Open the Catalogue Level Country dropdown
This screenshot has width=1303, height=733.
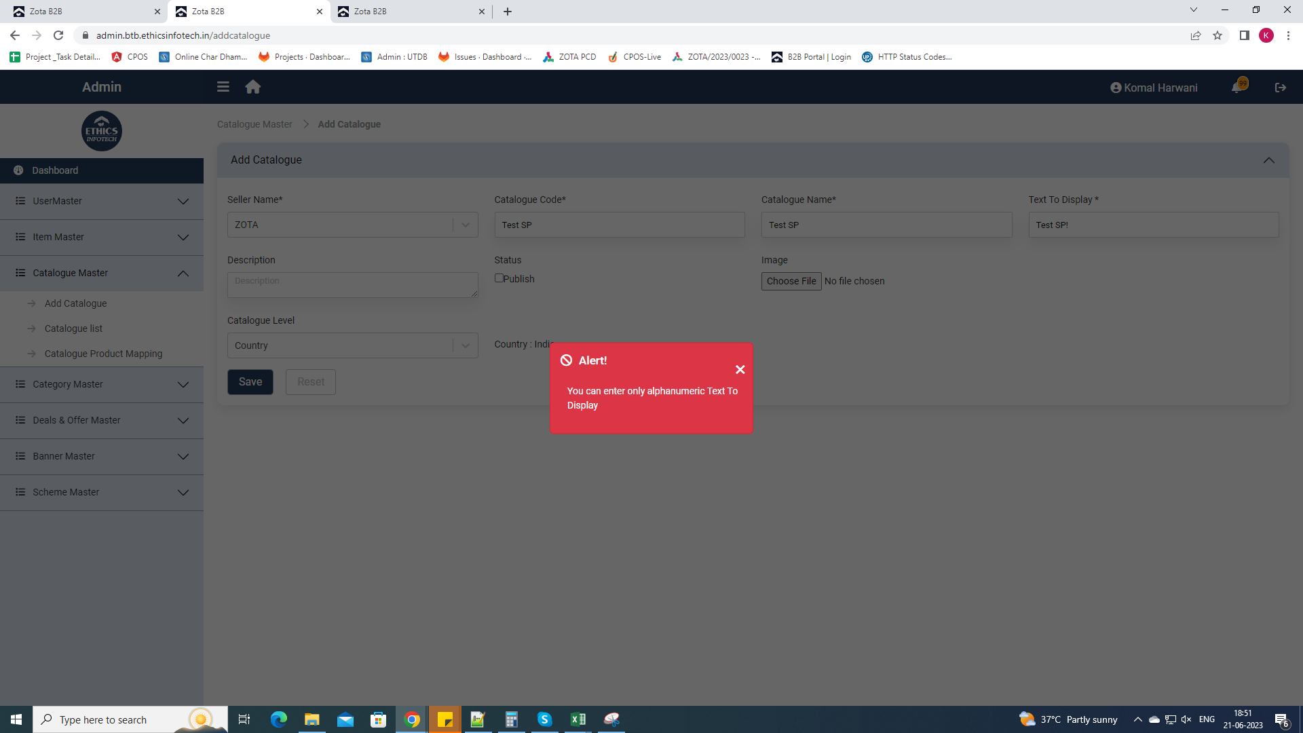pyautogui.click(x=352, y=345)
